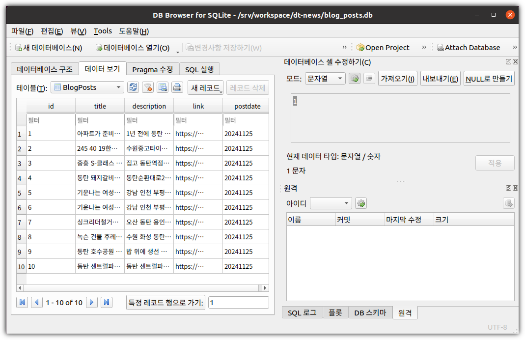Click Open Project toolbar item

[383, 48]
